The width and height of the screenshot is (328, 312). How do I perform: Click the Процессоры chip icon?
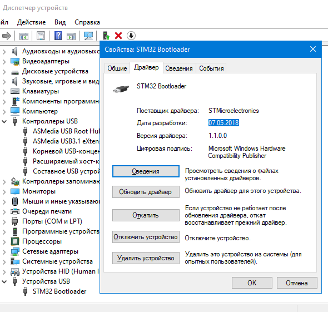15,241
